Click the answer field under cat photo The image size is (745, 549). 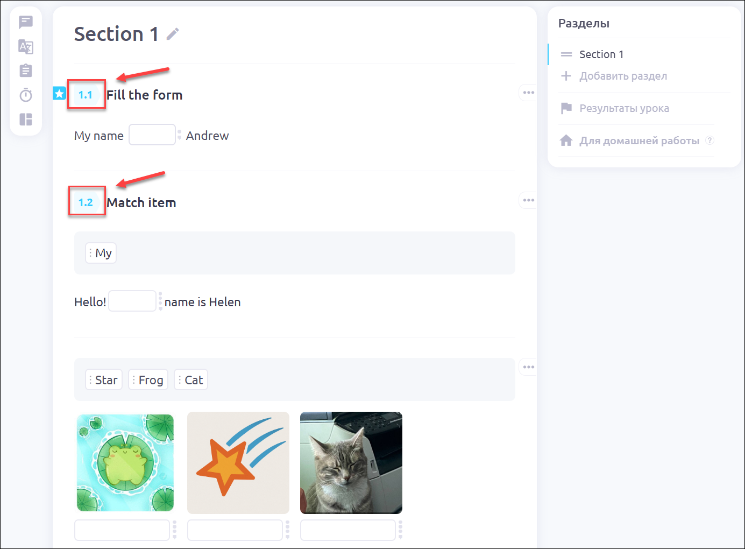tap(348, 530)
